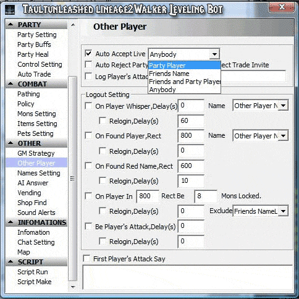The height and width of the screenshot is (299, 299).
Task: Enable Log Player's Attack checkbox
Action: 88,76
